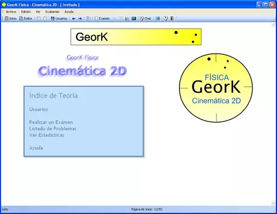Go back with the left arrow

pyautogui.click(x=74, y=18)
